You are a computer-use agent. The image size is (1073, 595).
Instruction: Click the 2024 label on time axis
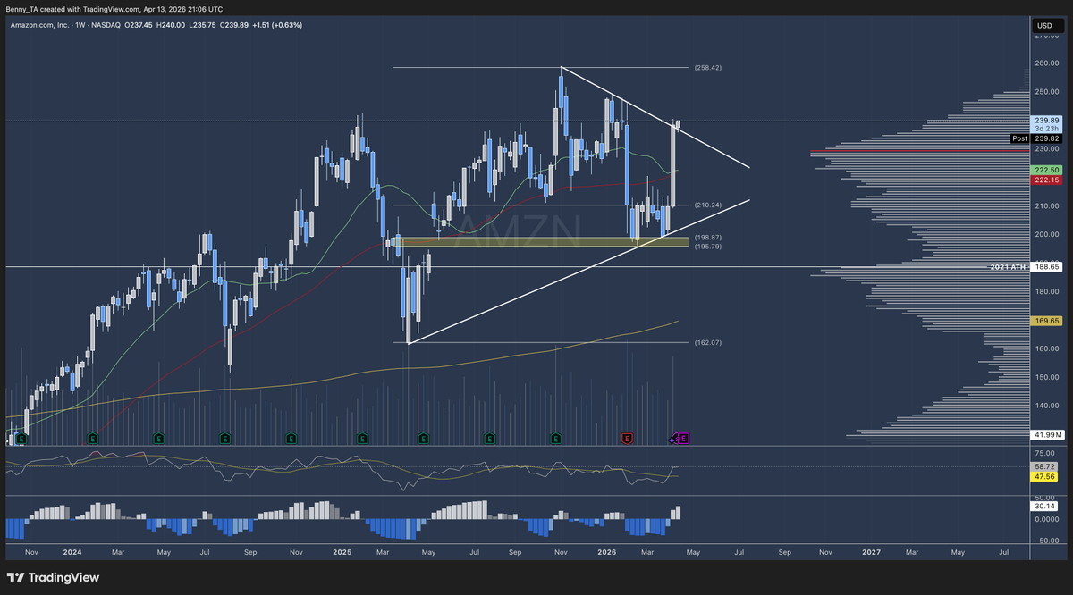pyautogui.click(x=72, y=553)
